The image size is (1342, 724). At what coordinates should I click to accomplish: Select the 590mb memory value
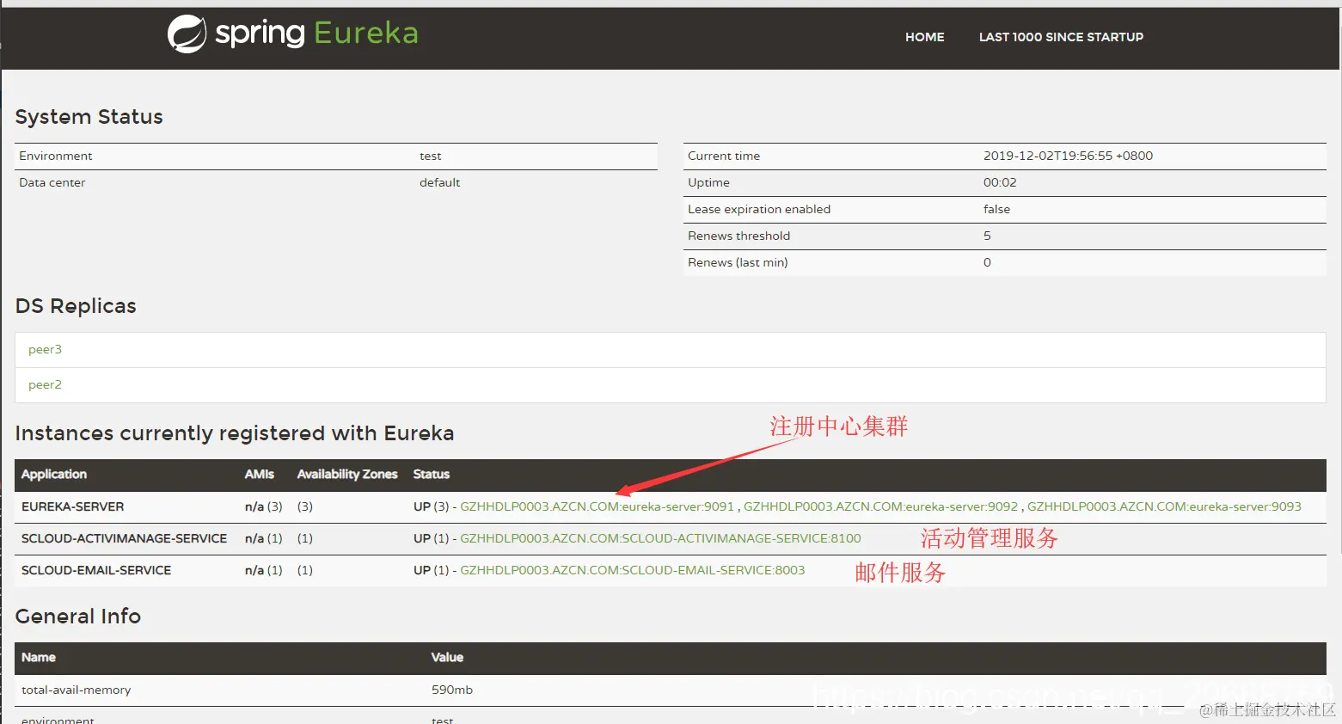click(x=452, y=690)
